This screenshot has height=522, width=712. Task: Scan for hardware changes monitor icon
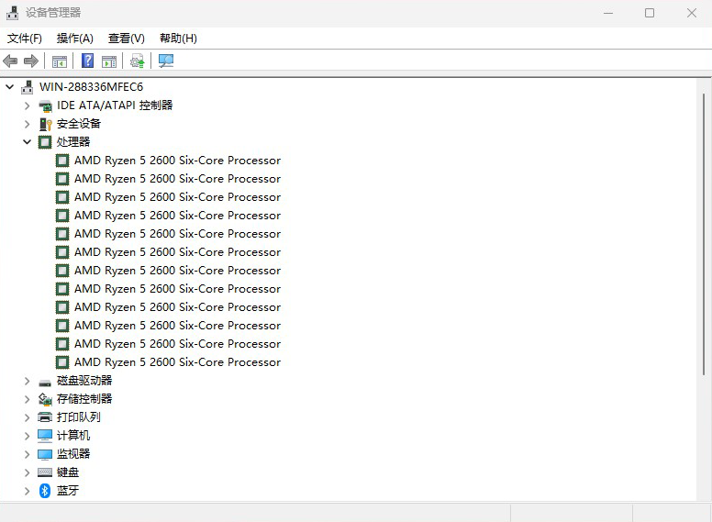(166, 61)
